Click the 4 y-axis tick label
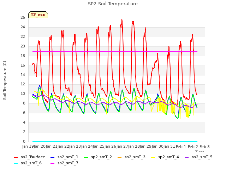Screen dimensions: 226x170 (x=24, y=123)
